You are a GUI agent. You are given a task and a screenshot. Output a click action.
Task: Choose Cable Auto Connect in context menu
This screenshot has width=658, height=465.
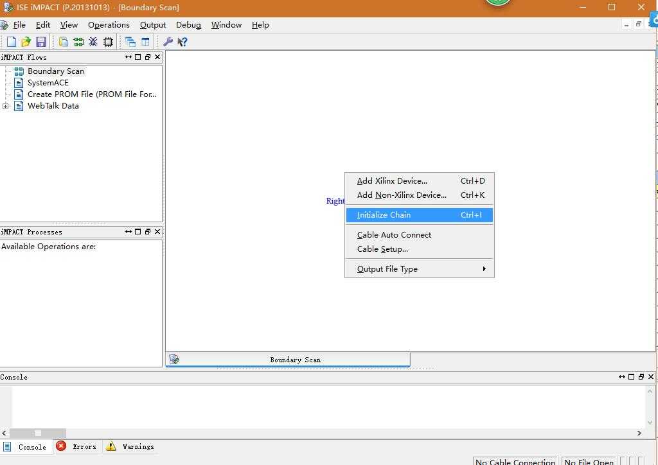point(419,235)
